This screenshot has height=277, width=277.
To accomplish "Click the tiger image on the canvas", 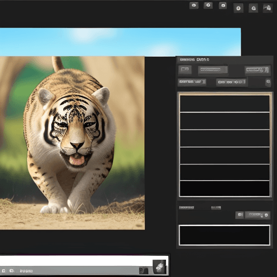I will [x=72, y=143].
